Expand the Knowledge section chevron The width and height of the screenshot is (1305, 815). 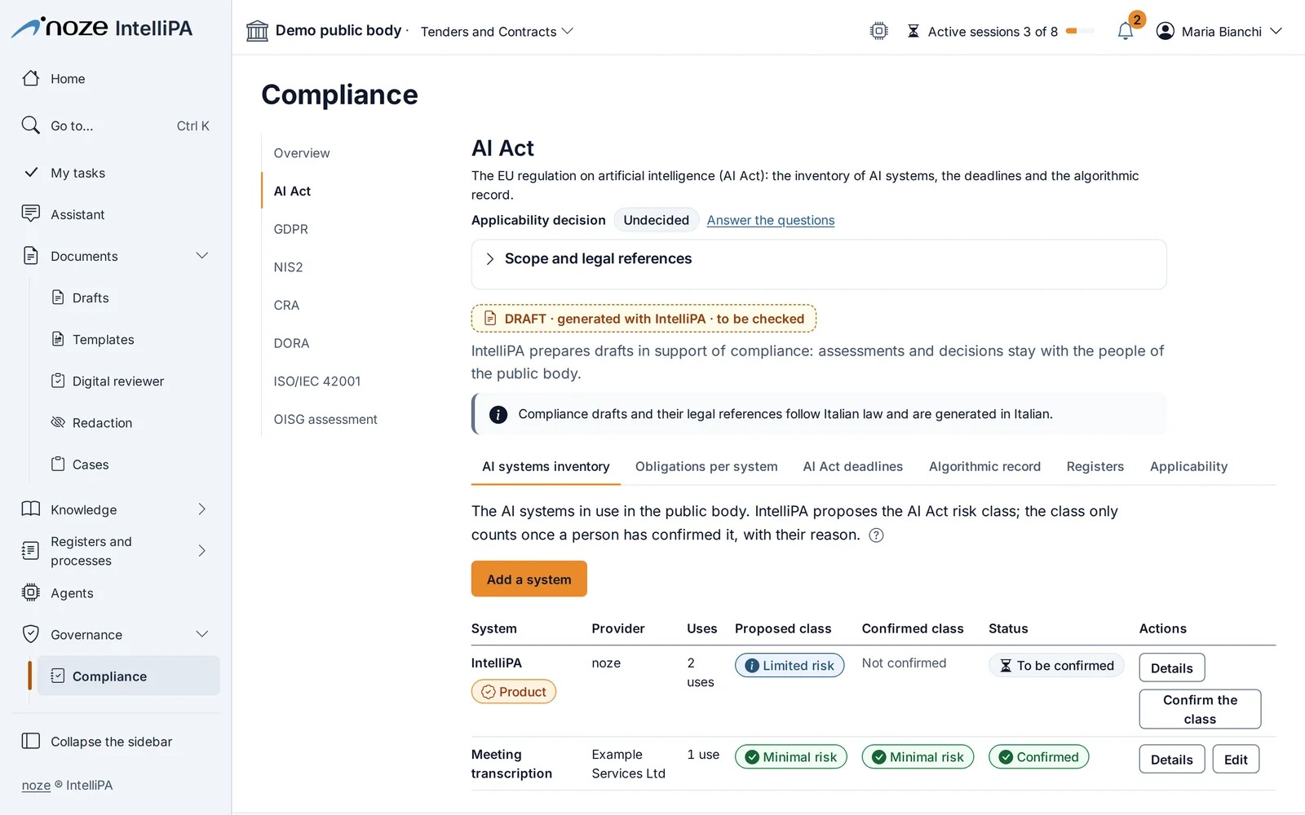(202, 509)
